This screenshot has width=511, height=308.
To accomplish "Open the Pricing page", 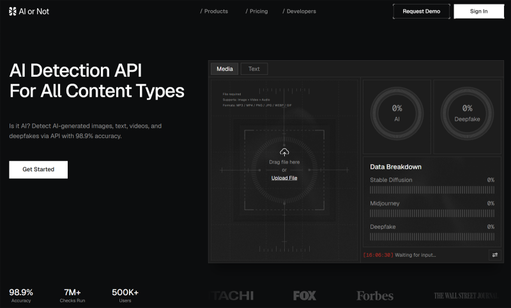I will (x=257, y=12).
